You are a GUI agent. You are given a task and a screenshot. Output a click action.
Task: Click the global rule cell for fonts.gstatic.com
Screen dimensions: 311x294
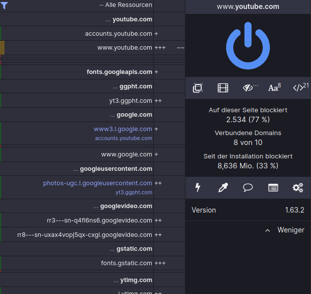click(169, 263)
